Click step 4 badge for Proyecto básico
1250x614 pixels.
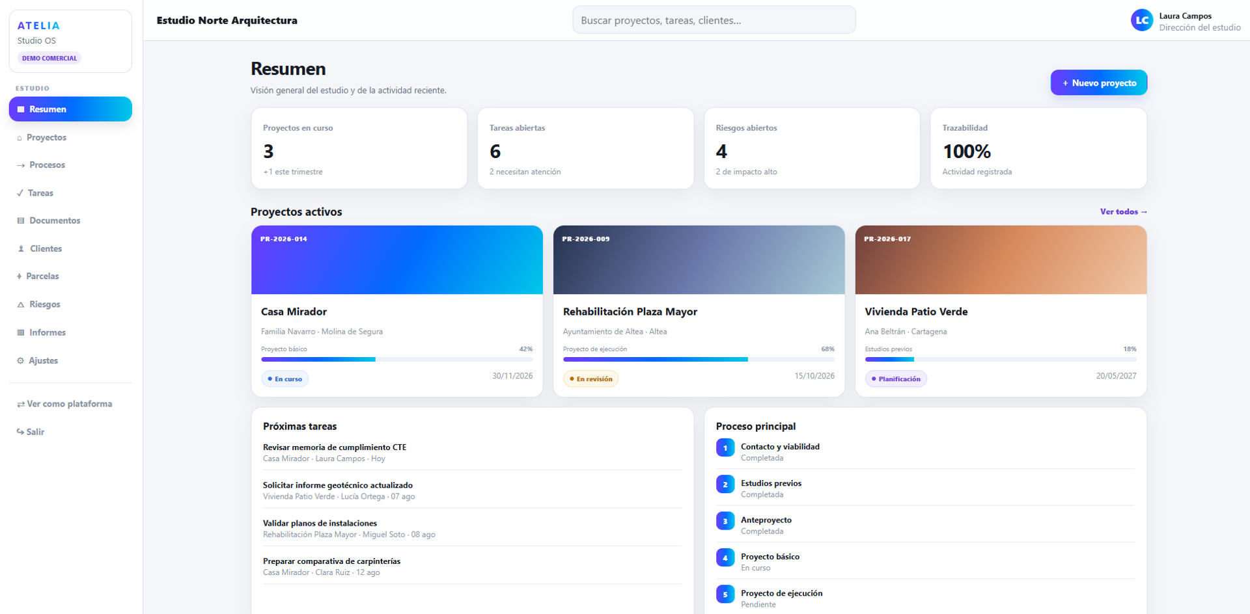click(725, 557)
